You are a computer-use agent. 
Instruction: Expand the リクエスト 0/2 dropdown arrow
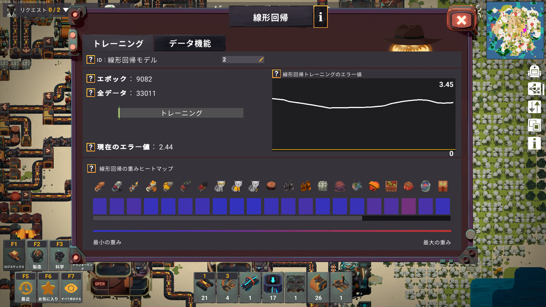pos(65,10)
